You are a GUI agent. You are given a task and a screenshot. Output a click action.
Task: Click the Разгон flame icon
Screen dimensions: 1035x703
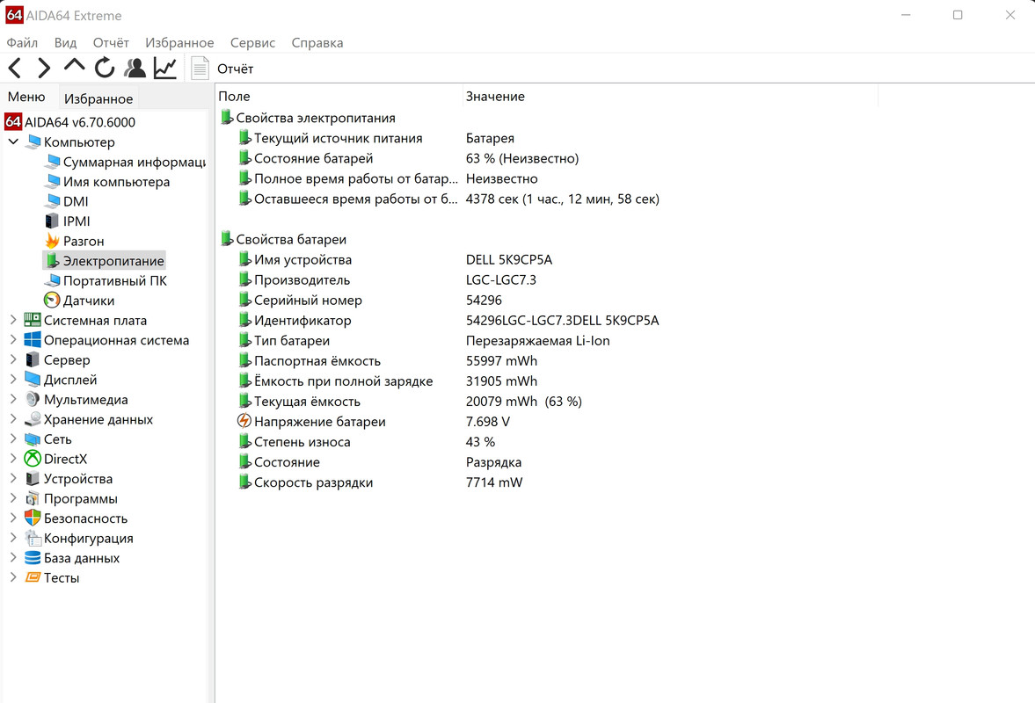[52, 241]
